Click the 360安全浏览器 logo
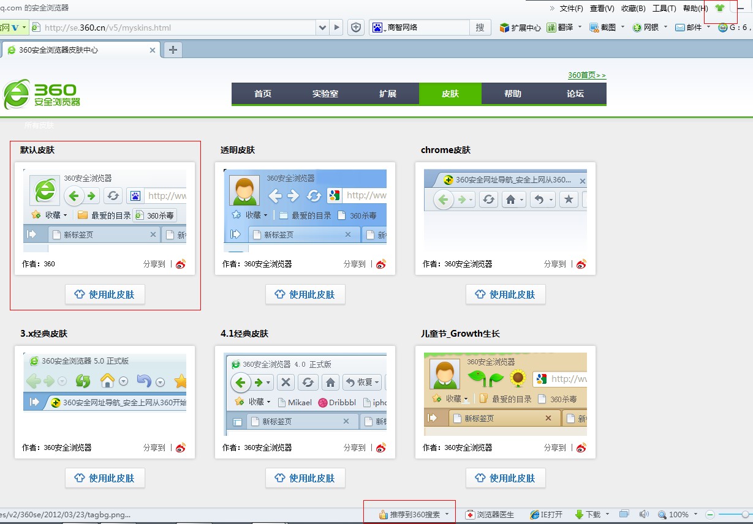753x524 pixels. pos(42,95)
